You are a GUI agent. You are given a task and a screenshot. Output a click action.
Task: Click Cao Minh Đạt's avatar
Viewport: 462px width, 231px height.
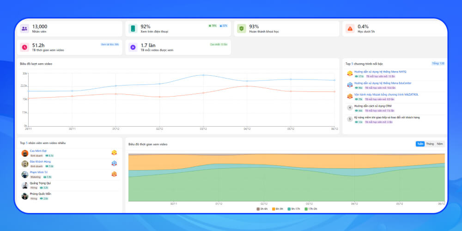[25, 153]
